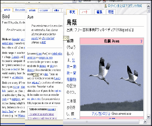Collapse contents with the esconder link
This screenshot has height=126, width=152.
pyautogui.click(x=51, y=109)
